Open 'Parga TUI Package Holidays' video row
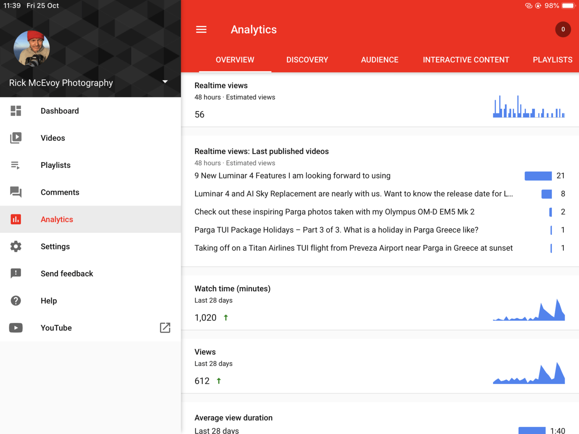The image size is (579, 434). [x=380, y=230]
